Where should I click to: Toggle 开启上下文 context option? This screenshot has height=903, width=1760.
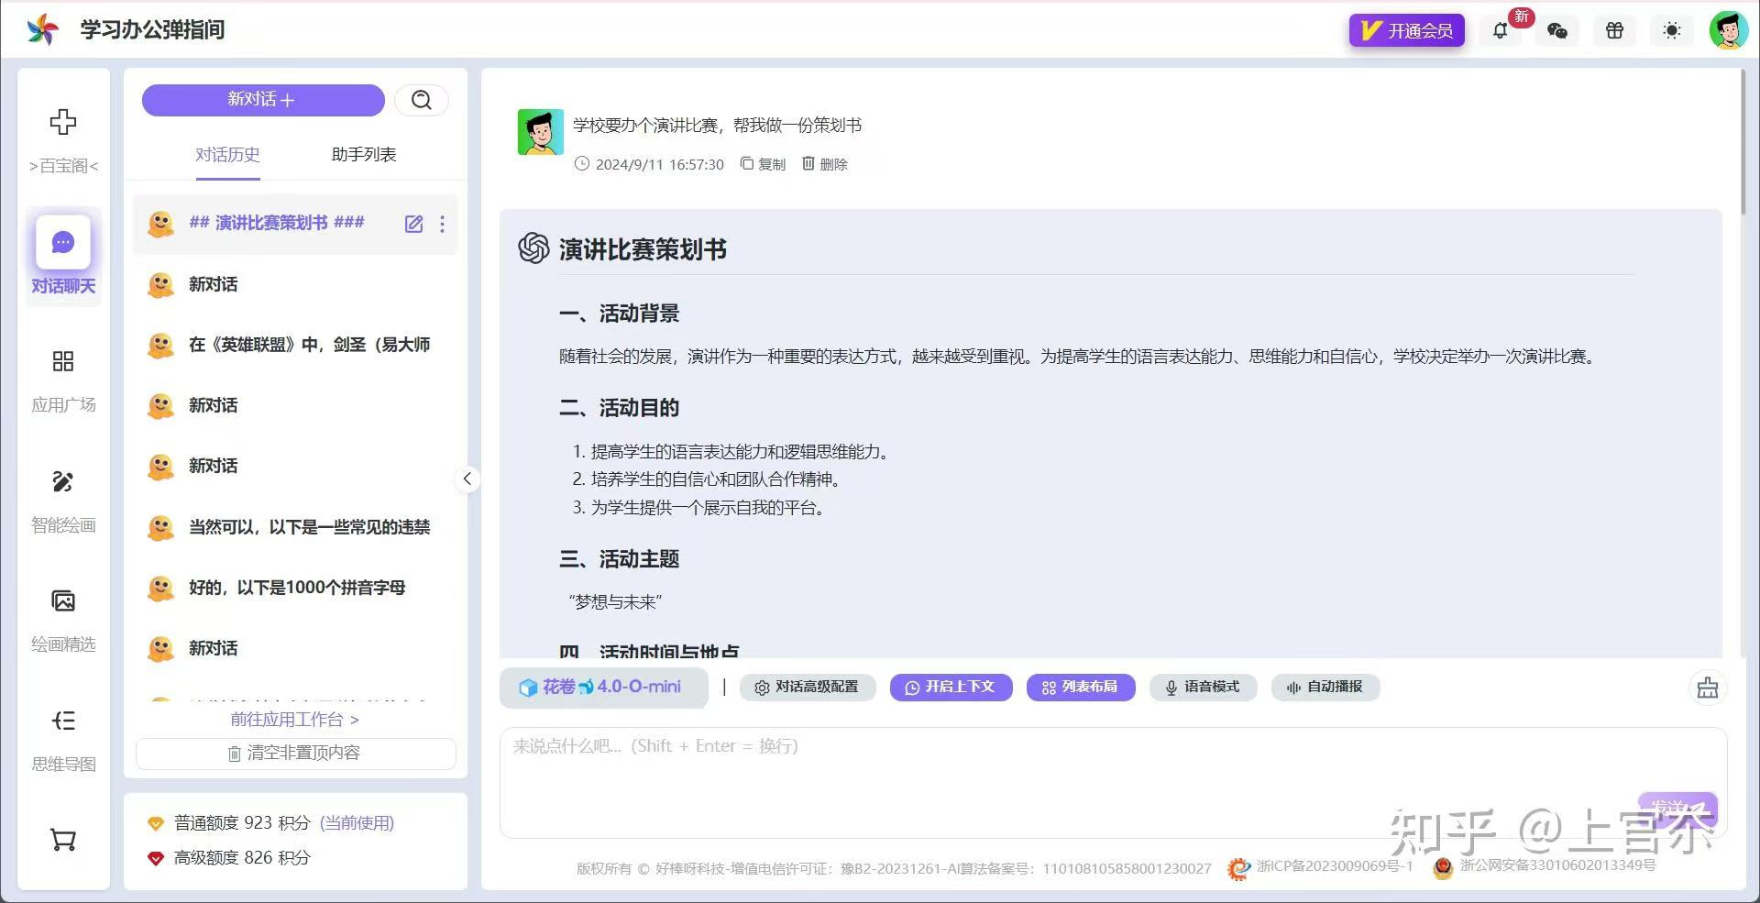point(951,688)
